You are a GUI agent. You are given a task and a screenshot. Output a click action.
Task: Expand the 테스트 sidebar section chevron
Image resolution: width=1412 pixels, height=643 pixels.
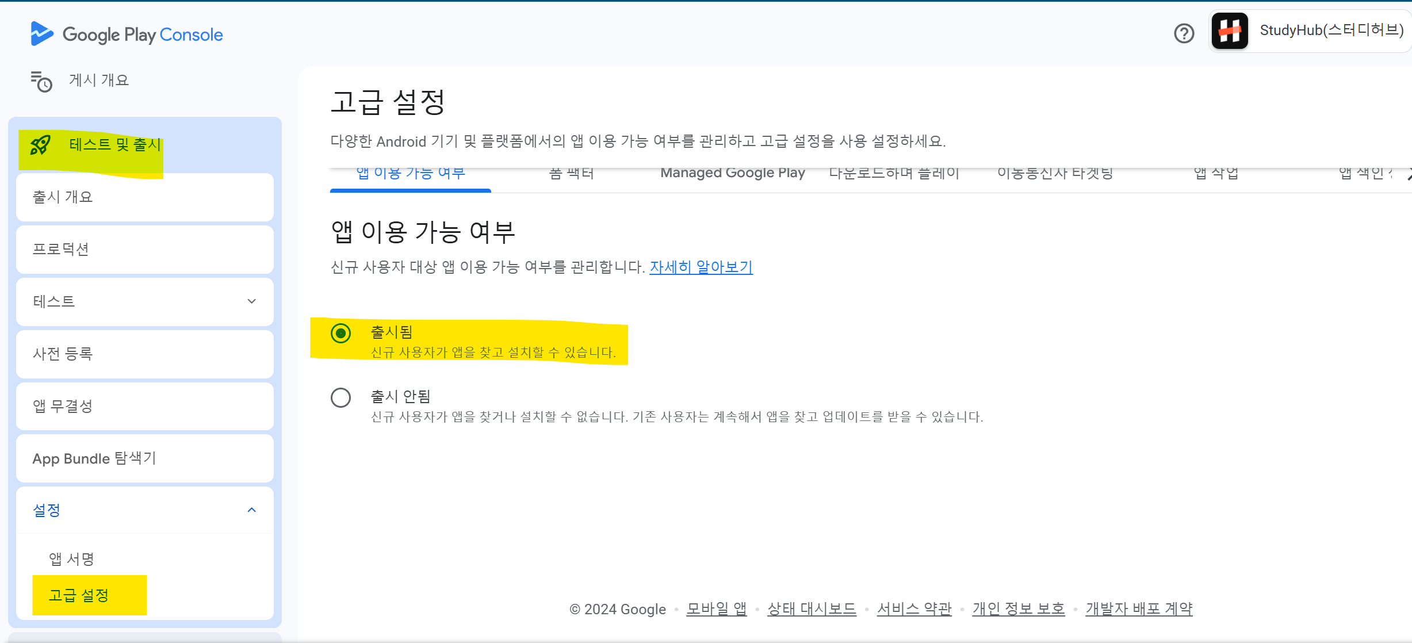[x=251, y=301]
